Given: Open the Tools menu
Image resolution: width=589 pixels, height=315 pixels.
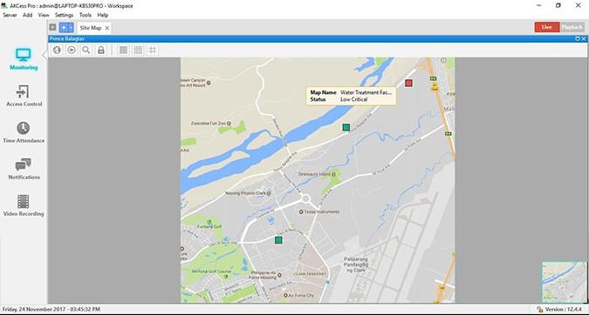Looking at the screenshot, I should click(86, 15).
